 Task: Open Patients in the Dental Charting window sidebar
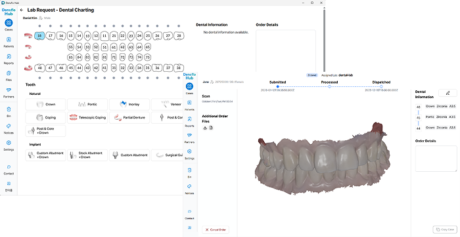(9, 42)
